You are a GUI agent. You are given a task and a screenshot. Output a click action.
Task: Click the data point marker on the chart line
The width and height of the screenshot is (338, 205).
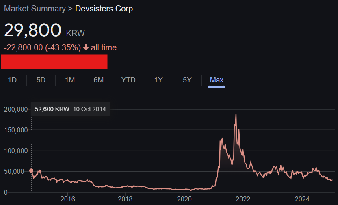point(31,171)
